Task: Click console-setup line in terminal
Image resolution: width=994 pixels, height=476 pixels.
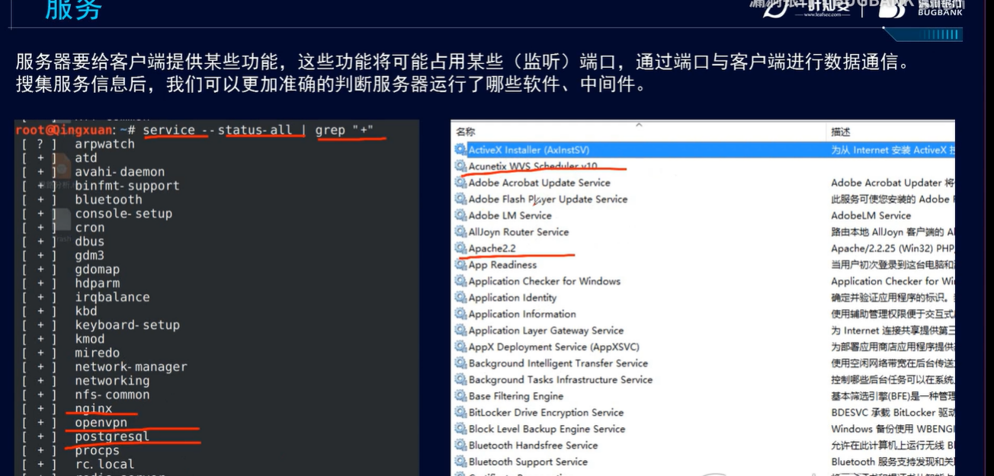Action: coord(123,214)
